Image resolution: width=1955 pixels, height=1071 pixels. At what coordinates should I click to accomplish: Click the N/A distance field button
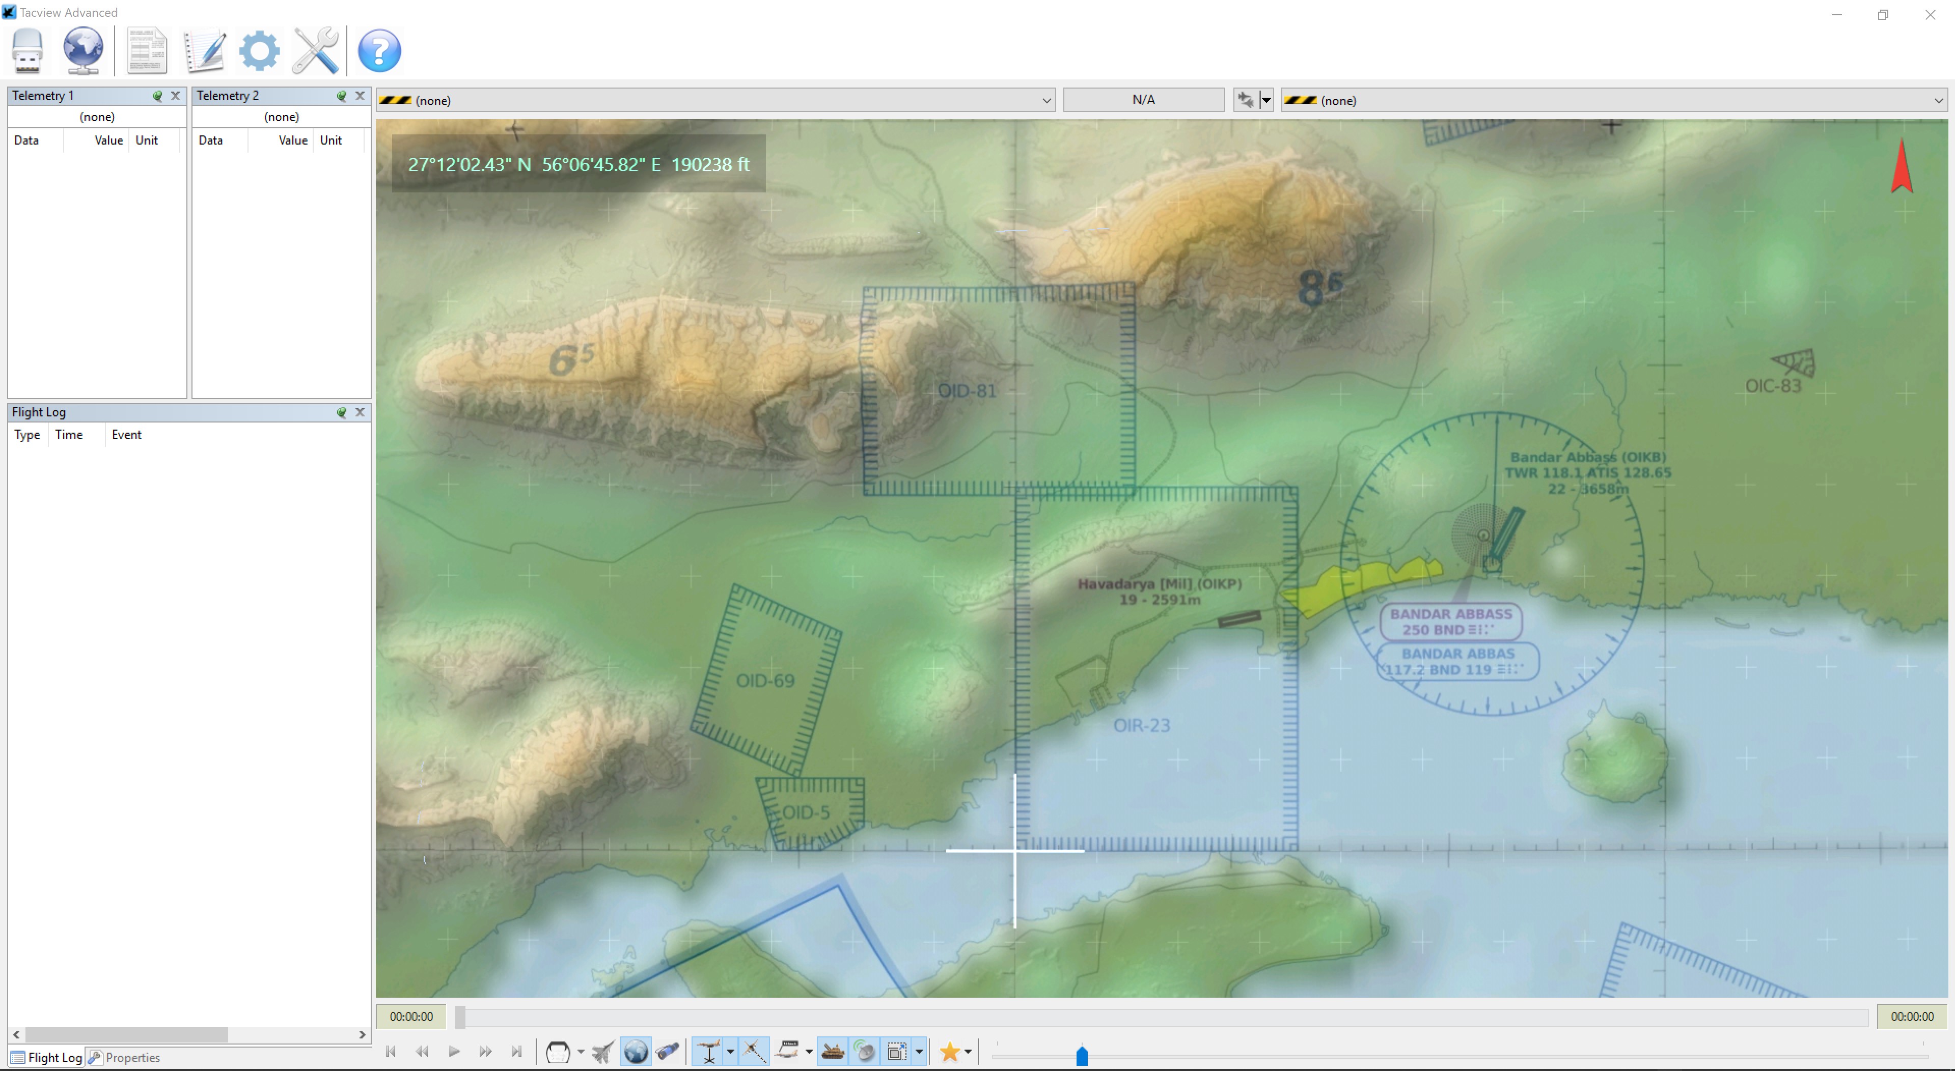[x=1143, y=99]
